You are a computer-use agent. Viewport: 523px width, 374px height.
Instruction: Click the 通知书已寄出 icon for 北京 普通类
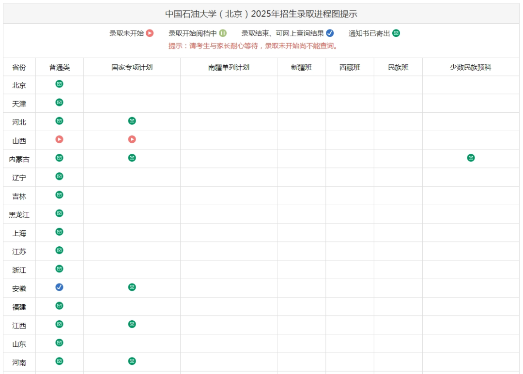(59, 84)
